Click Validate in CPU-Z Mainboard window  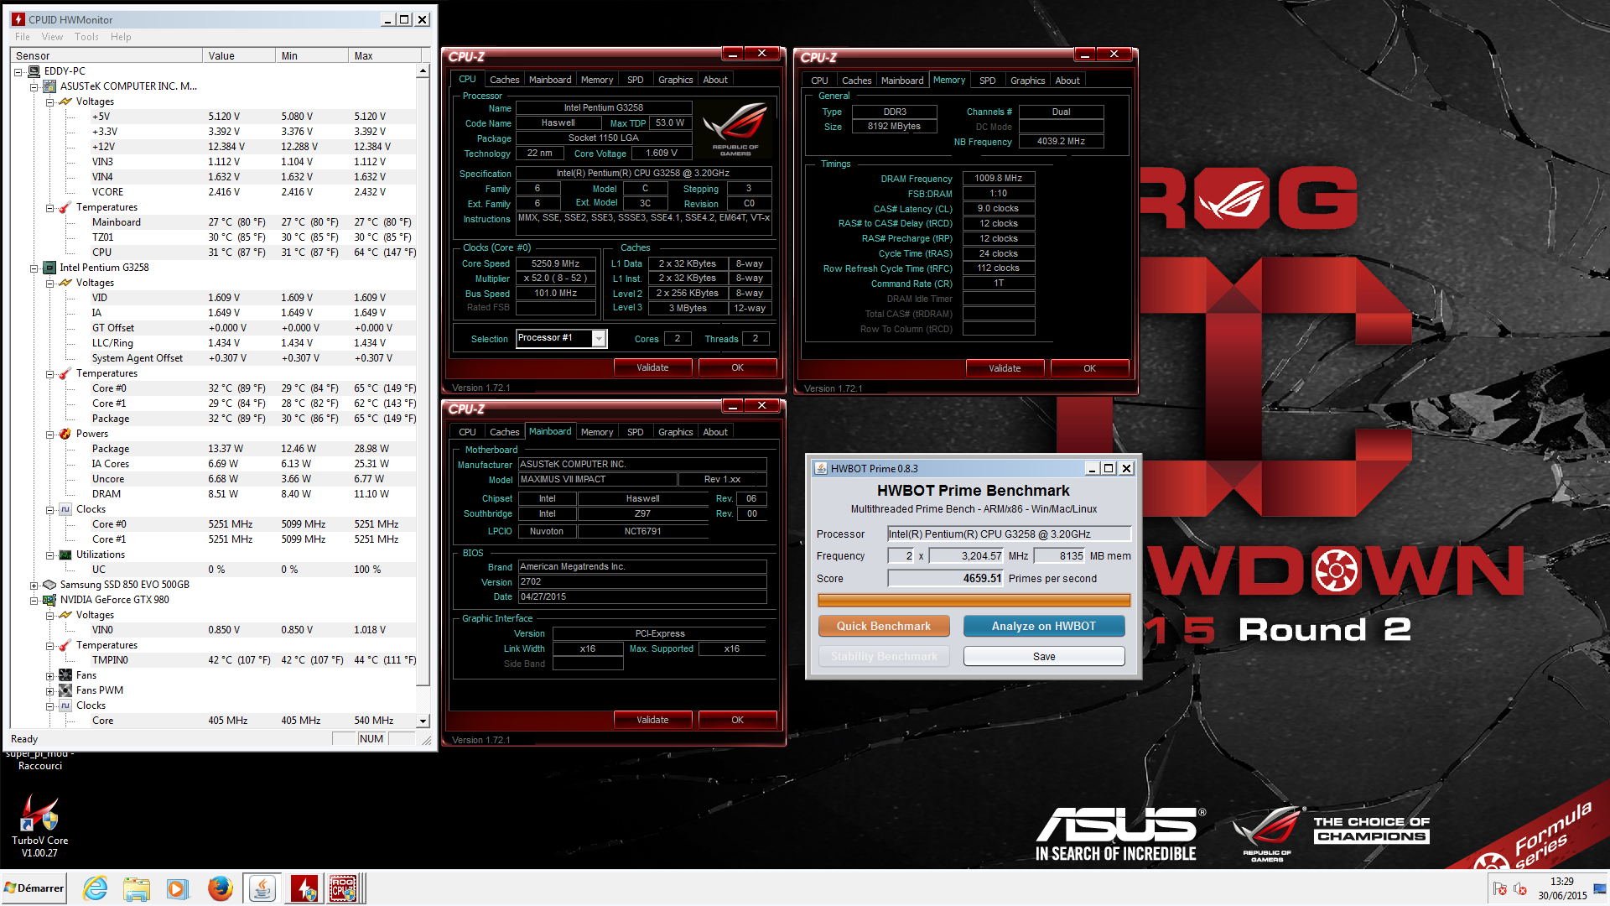pos(652,720)
